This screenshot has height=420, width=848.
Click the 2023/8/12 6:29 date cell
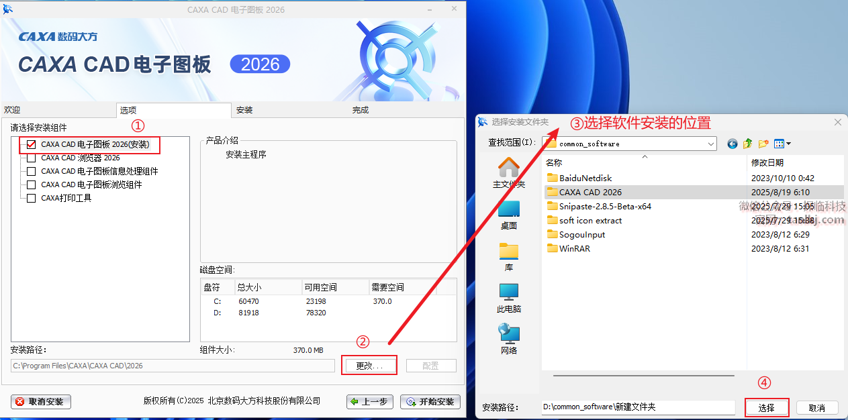coord(780,235)
